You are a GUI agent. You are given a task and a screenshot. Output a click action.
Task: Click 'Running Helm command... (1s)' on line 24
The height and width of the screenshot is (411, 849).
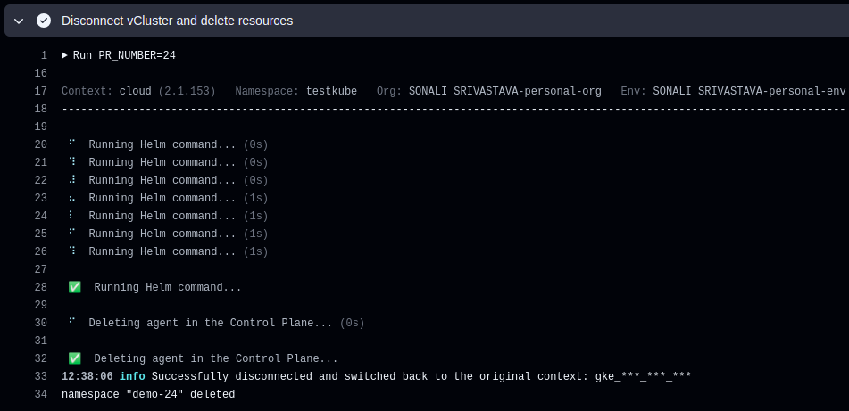click(179, 216)
